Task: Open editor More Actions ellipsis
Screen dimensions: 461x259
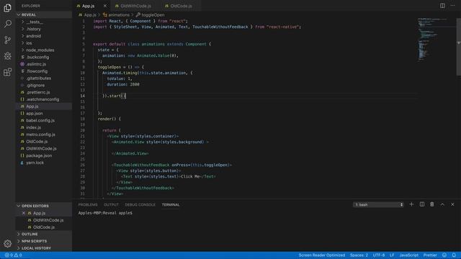Action: click(x=452, y=6)
